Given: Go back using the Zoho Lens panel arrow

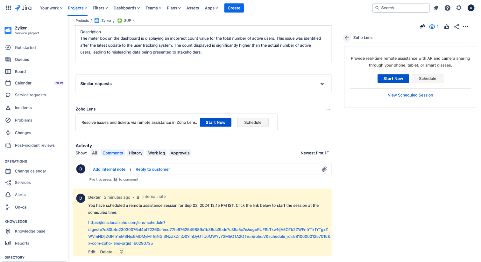Looking at the screenshot, I should (x=347, y=38).
